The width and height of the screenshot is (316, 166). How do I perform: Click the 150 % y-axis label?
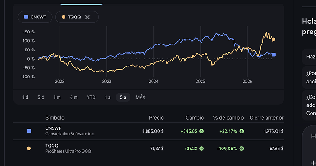tap(29, 32)
